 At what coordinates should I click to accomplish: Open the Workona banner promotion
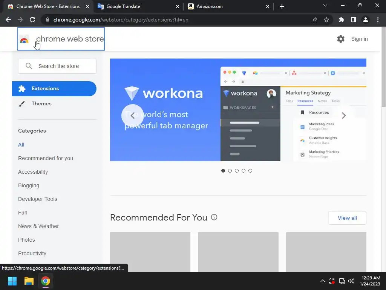tap(238, 110)
